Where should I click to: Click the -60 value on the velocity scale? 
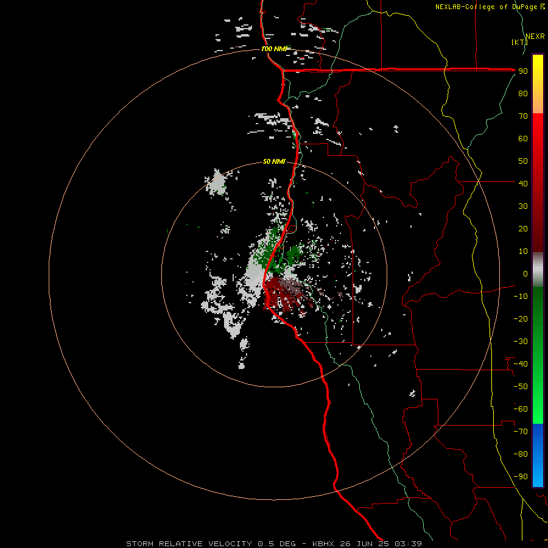pyautogui.click(x=521, y=409)
